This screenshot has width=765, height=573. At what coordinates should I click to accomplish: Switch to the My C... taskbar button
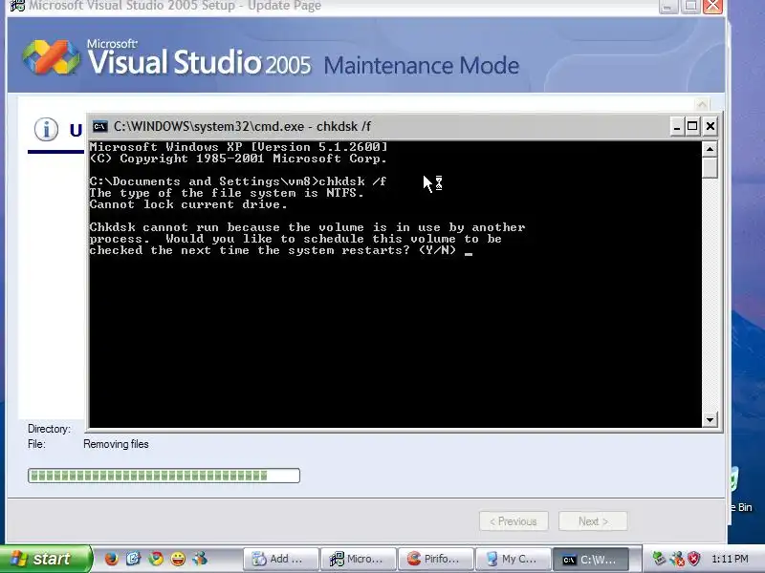pos(513,559)
